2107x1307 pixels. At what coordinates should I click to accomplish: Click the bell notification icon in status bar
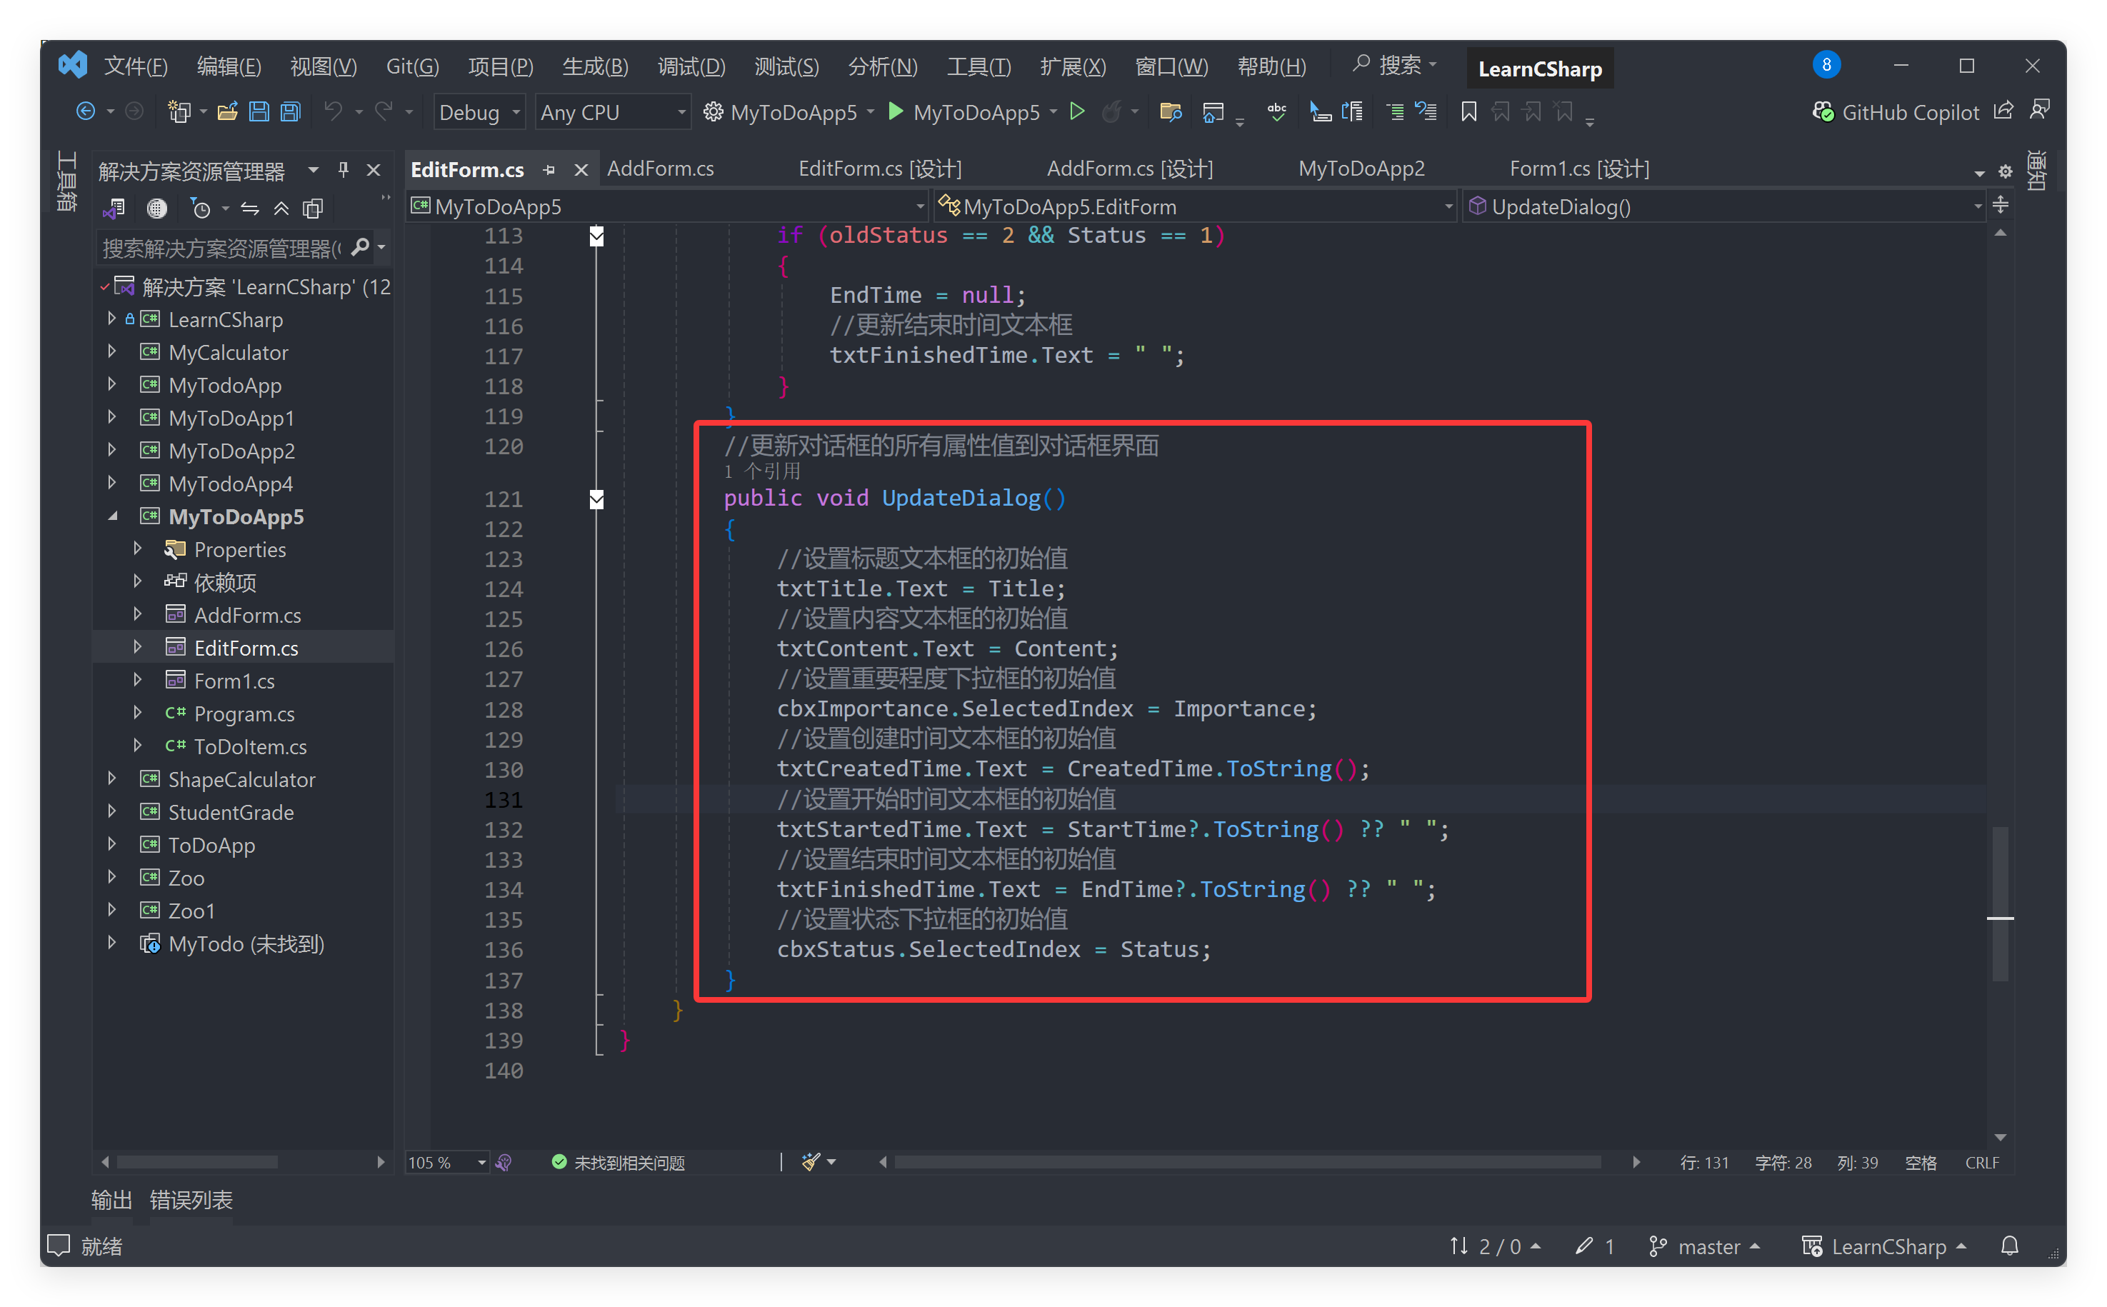pos(2009,1246)
